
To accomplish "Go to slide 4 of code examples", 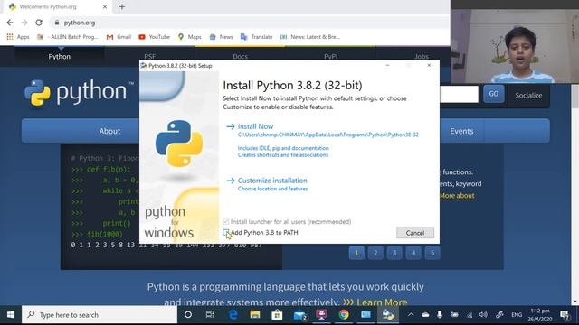I will pos(413,253).
